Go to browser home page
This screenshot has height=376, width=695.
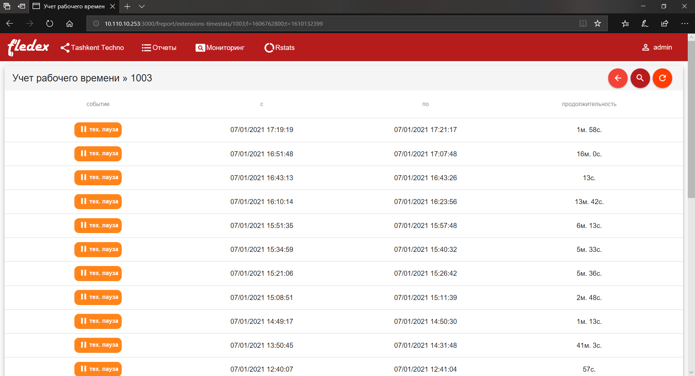tap(70, 24)
